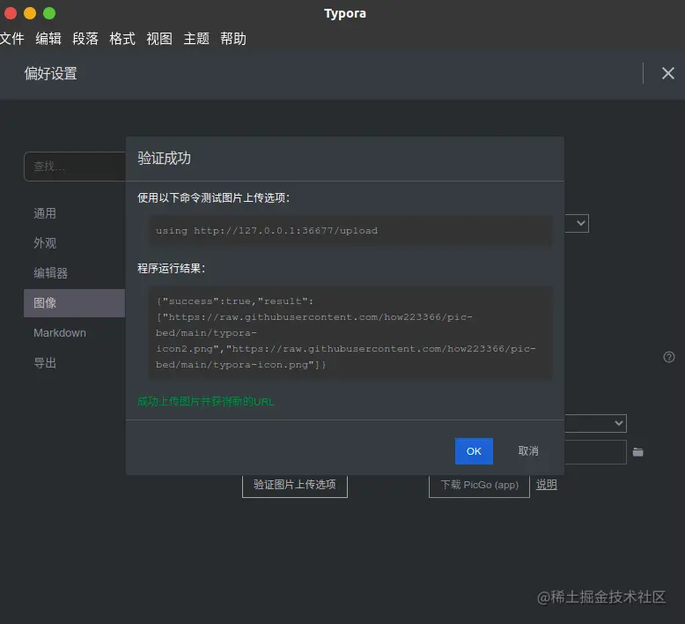
Task: Click 验证图片上传选项 button
Action: coord(295,485)
